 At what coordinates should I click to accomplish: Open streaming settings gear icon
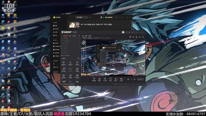point(134,79)
